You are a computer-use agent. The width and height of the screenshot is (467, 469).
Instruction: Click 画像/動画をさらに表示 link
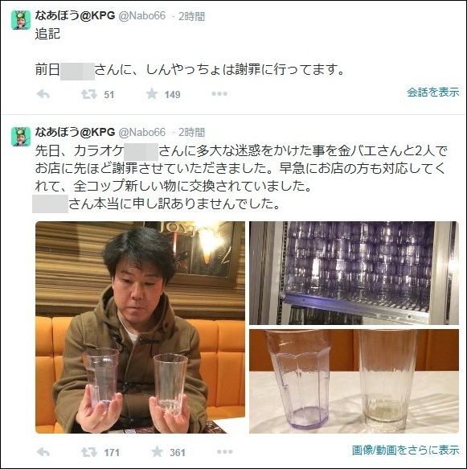(405, 450)
